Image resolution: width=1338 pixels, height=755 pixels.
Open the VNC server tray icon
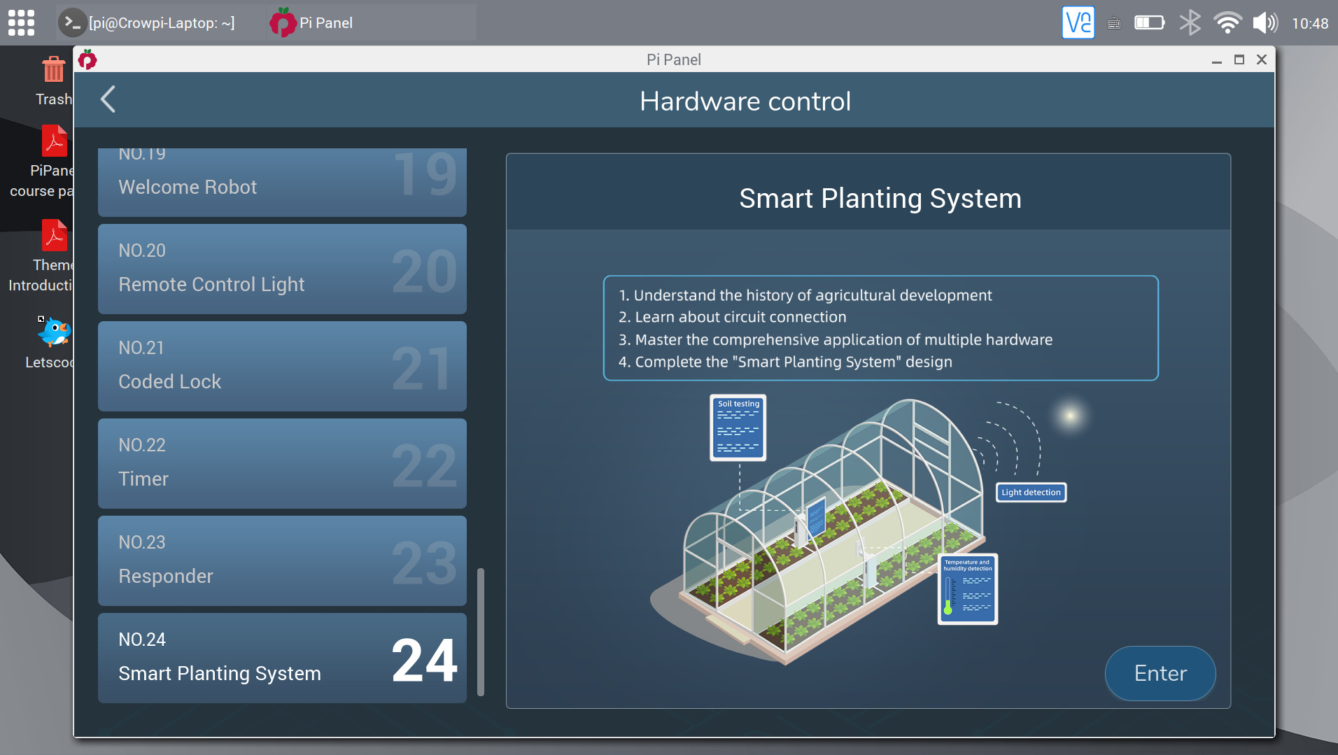click(1078, 23)
